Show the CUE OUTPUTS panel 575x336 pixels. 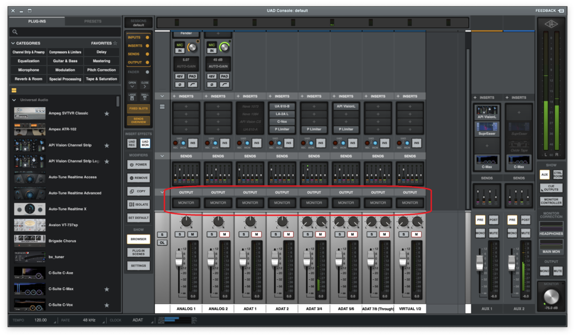tap(551, 188)
